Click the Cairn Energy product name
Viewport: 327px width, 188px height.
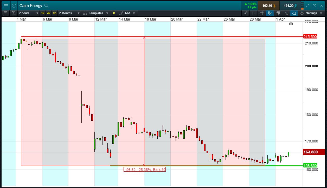(31, 5)
